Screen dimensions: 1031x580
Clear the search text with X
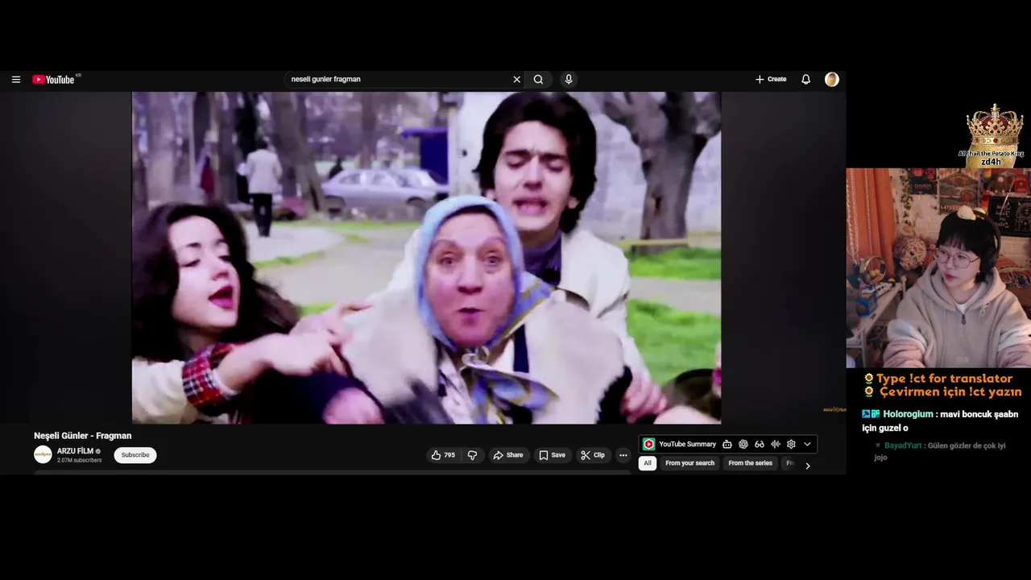pos(516,80)
